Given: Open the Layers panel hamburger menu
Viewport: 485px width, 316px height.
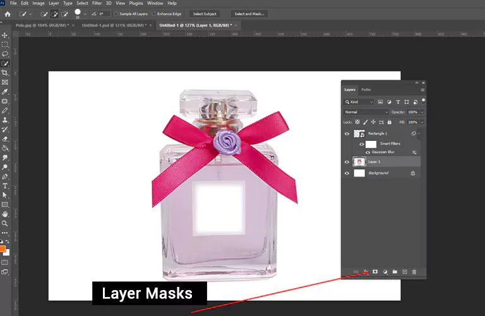Looking at the screenshot, I should [x=422, y=90].
